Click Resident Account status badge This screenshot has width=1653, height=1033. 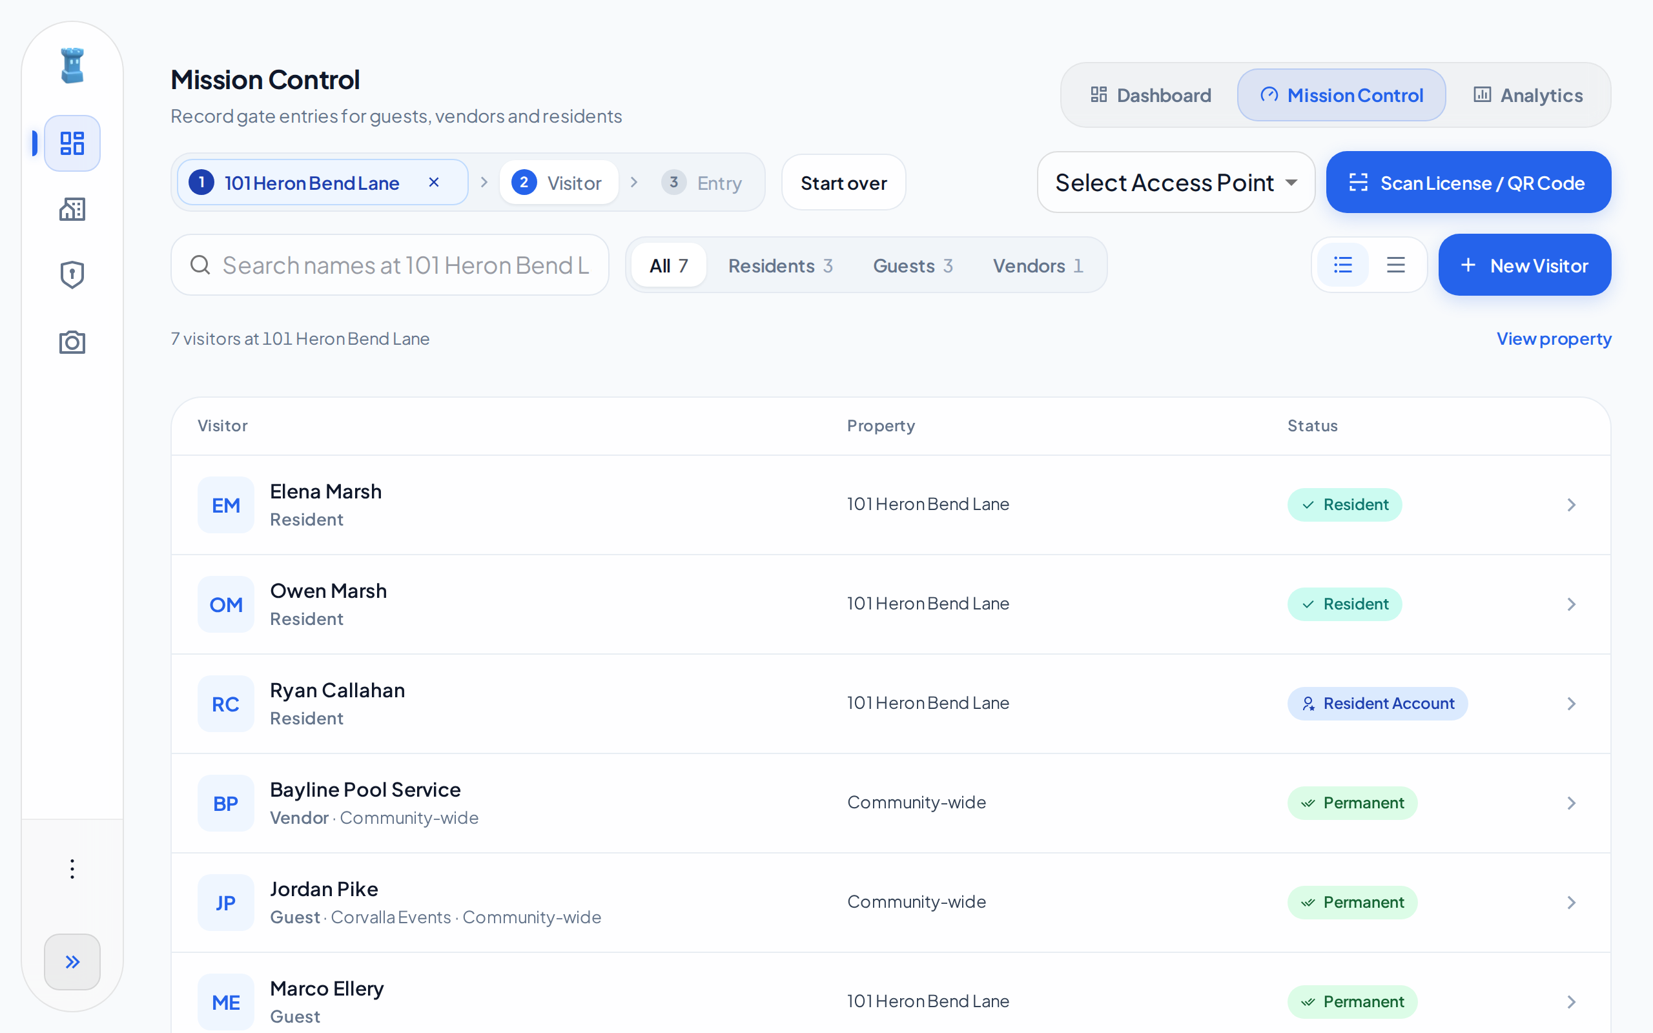coord(1378,704)
